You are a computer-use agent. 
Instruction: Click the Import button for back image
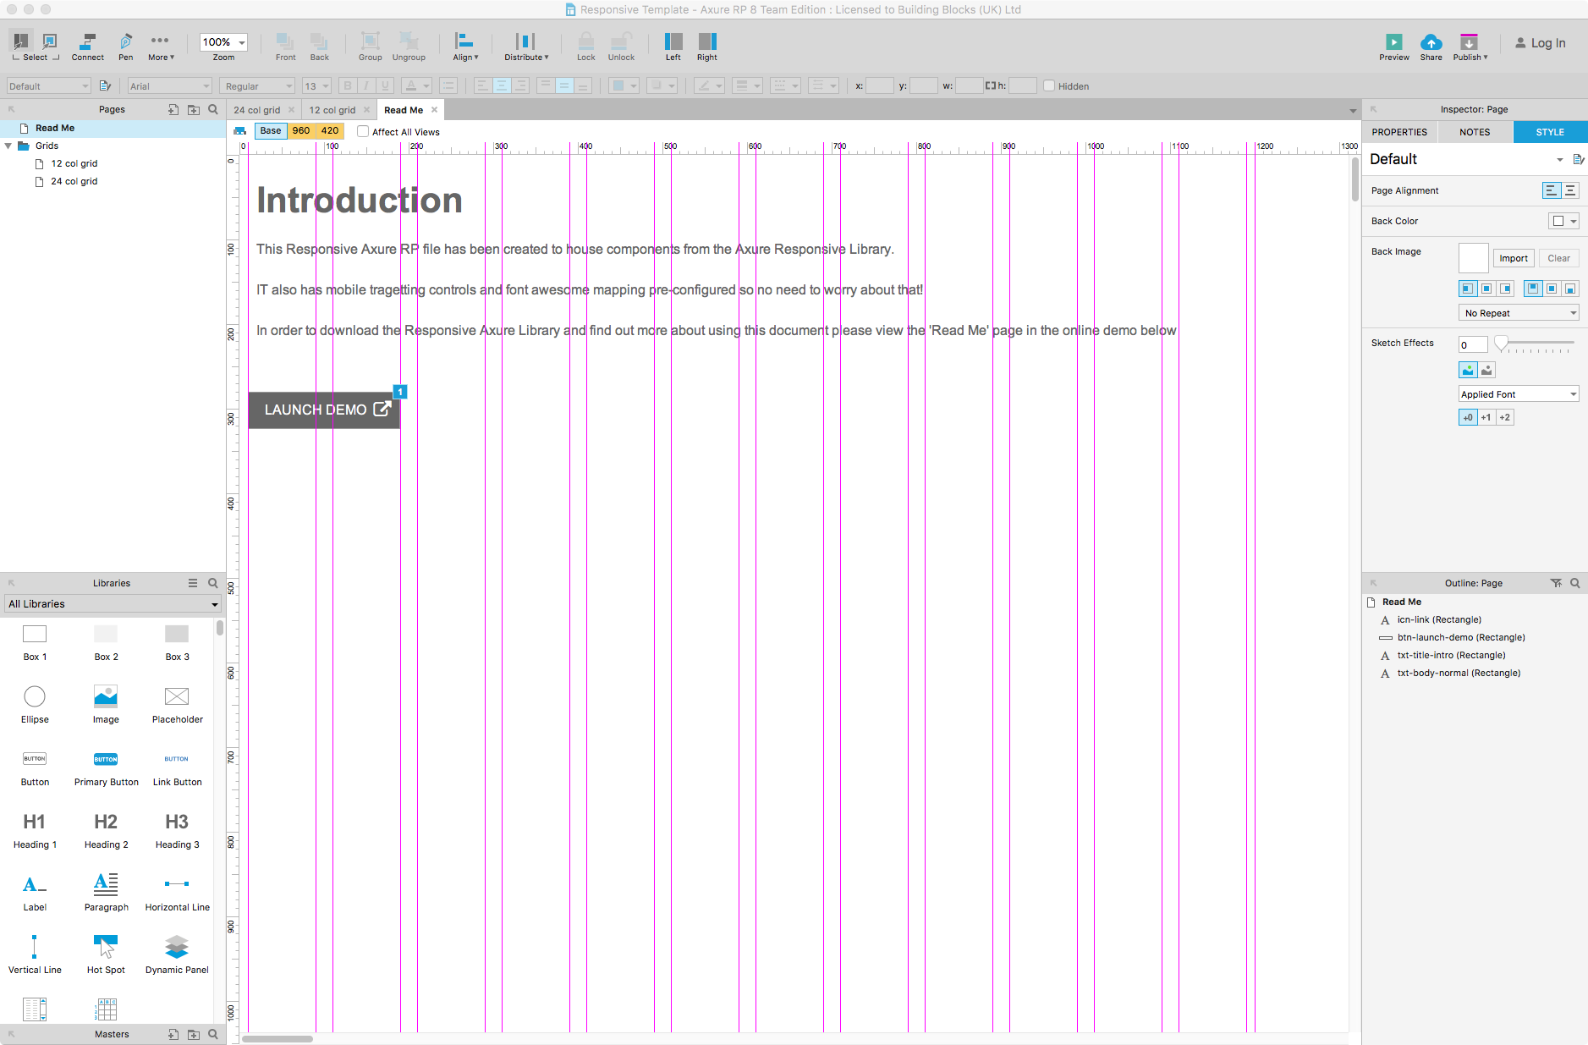coord(1513,259)
